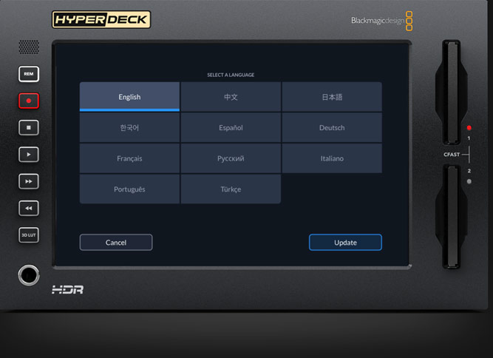Select Italiano language tile

[x=332, y=158]
